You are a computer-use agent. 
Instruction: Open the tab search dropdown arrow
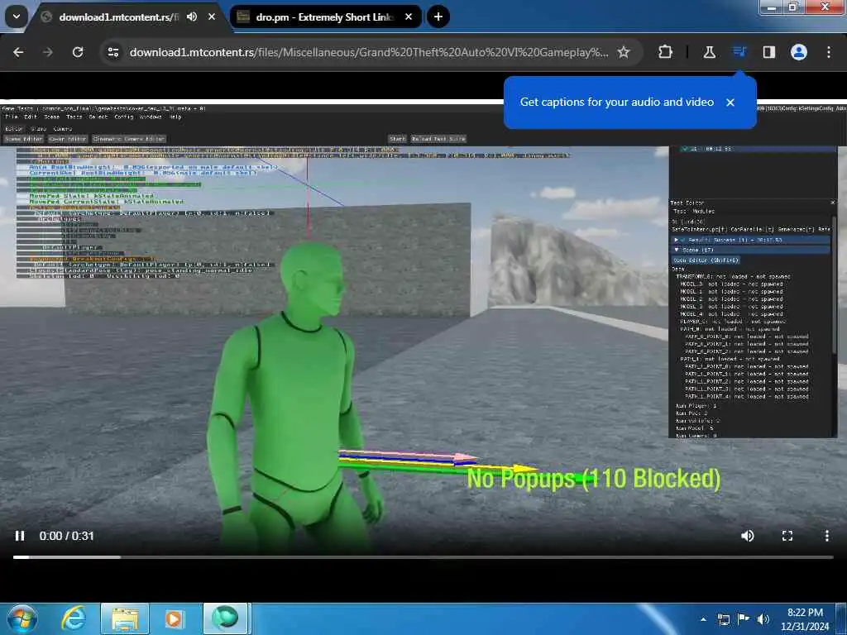click(x=17, y=17)
